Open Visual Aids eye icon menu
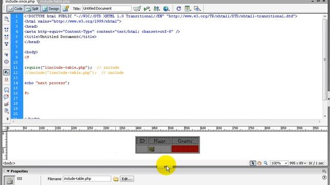 tap(197, 9)
